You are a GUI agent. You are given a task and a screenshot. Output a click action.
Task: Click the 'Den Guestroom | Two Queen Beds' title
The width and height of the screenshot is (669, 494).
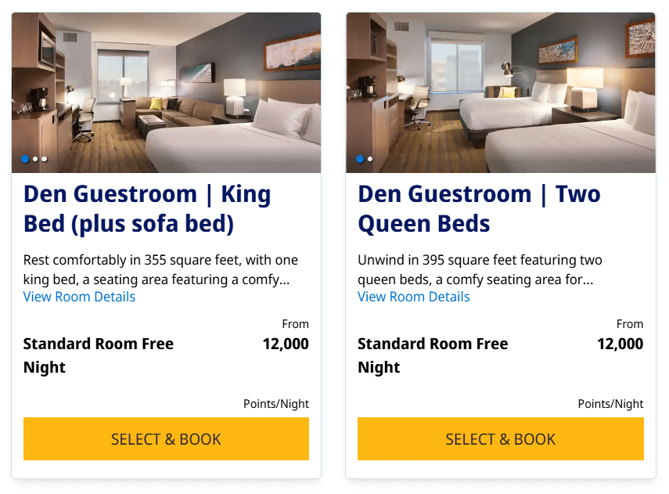pyautogui.click(x=479, y=209)
